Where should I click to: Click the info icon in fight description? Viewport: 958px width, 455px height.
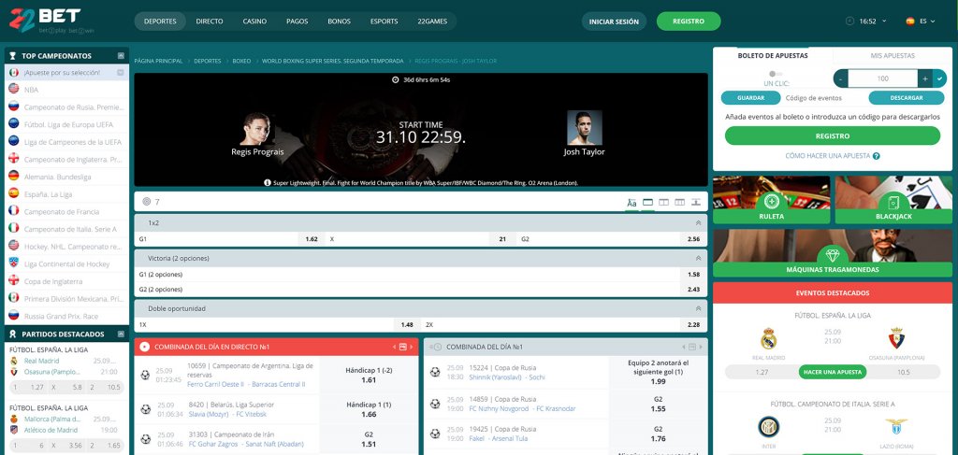[x=267, y=182]
